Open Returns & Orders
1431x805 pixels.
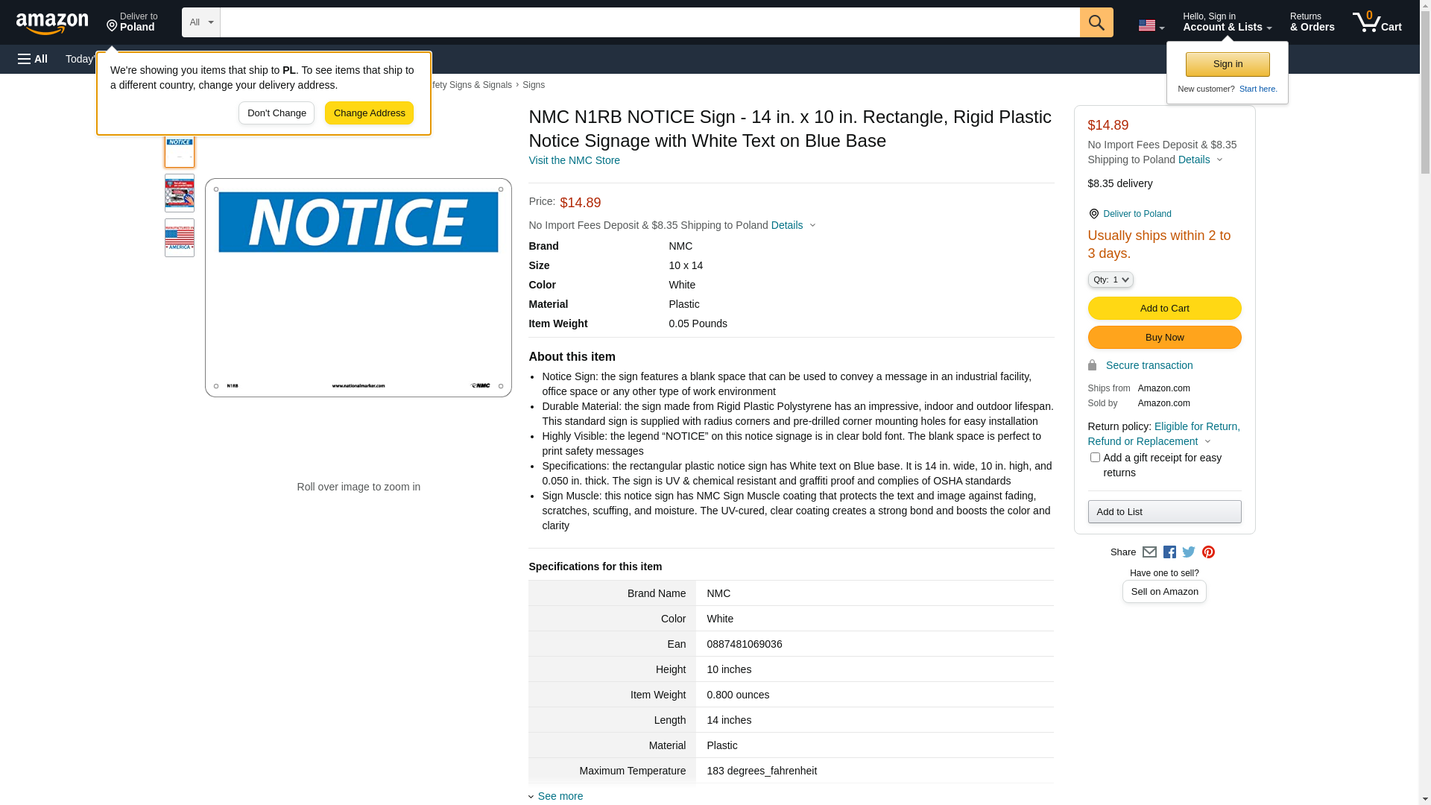1312,22
